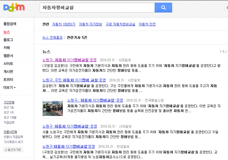228x160 pixels.
Task: Open the 통합검색 tab
Action: point(10,24)
